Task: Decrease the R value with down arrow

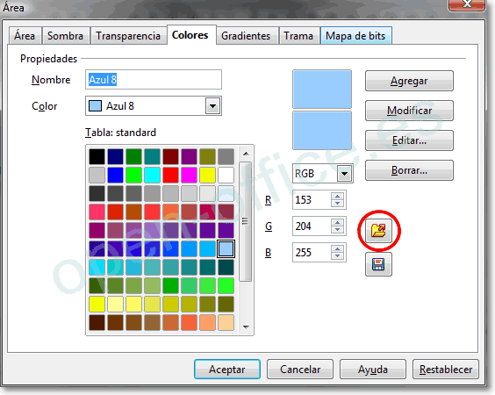Action: (338, 203)
